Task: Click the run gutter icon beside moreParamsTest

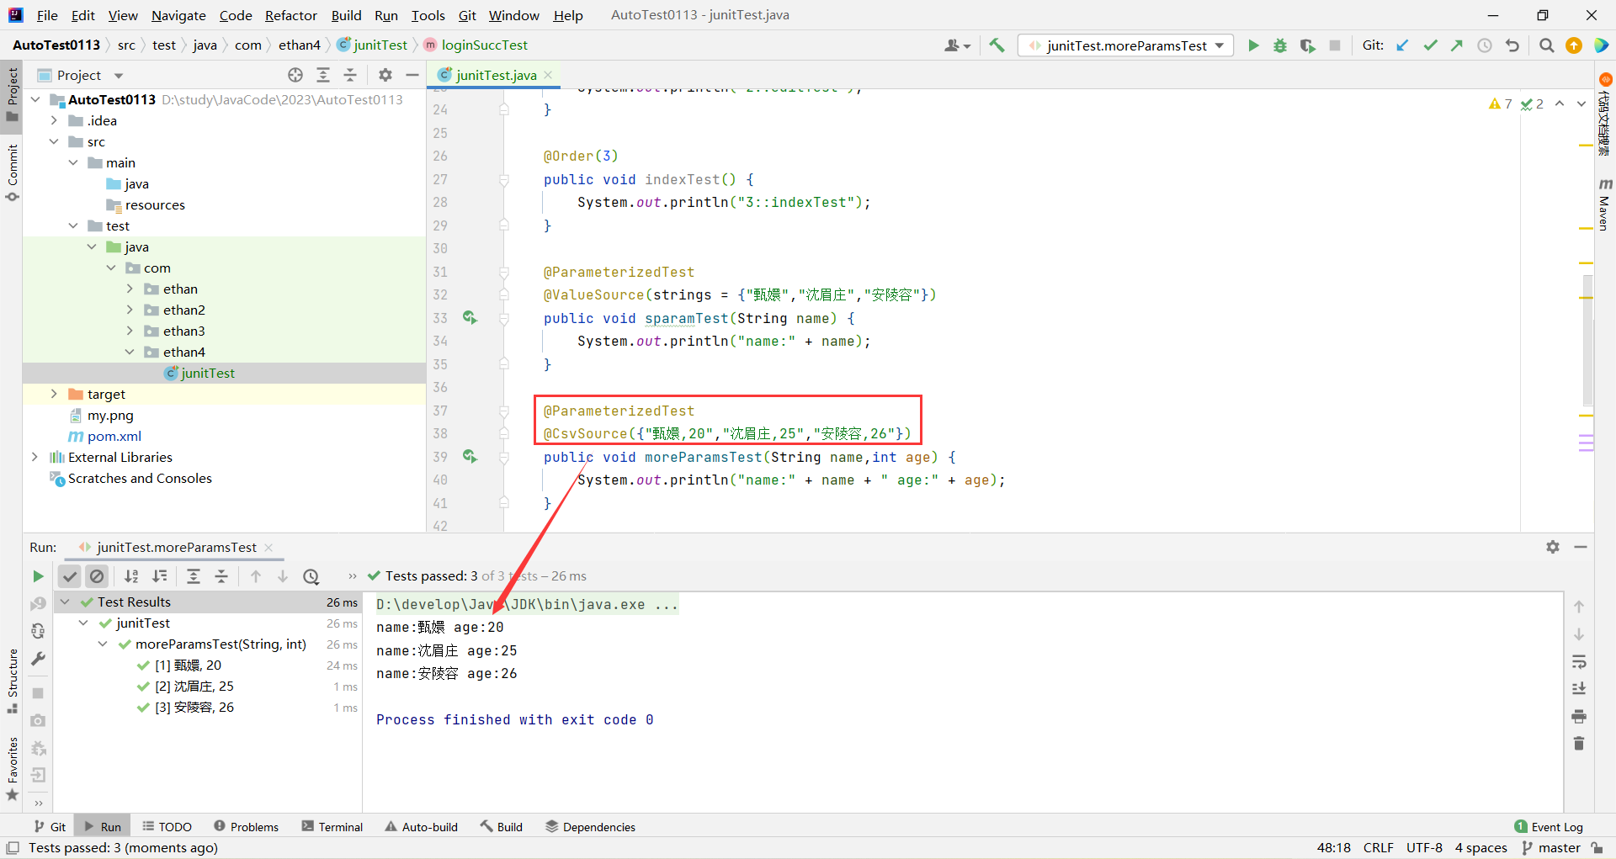Action: click(470, 456)
